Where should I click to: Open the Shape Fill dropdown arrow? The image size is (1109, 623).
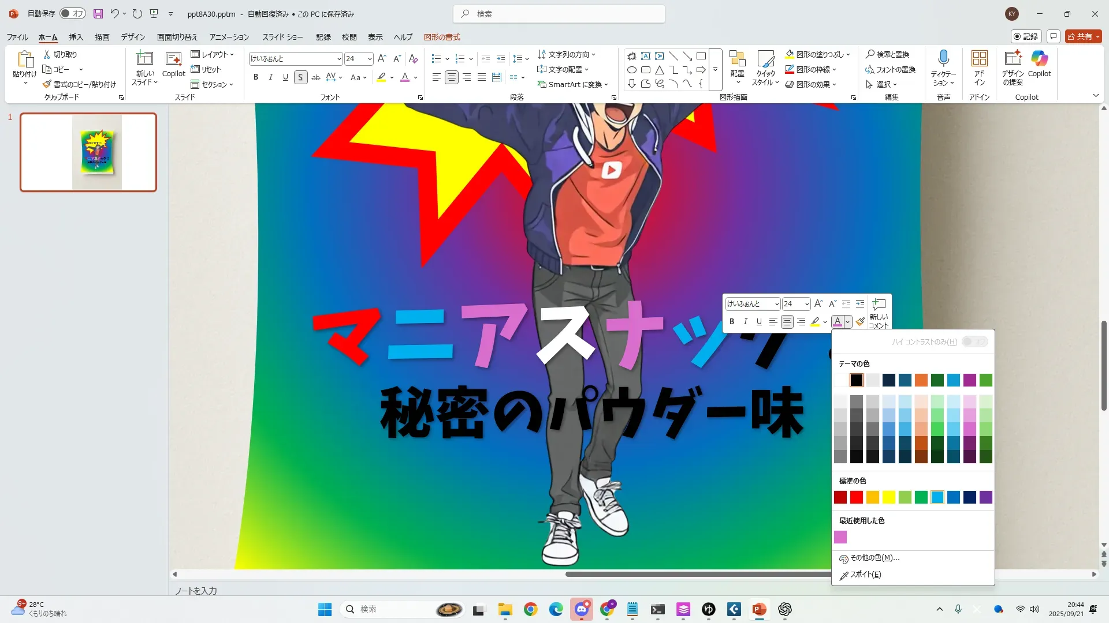click(849, 55)
